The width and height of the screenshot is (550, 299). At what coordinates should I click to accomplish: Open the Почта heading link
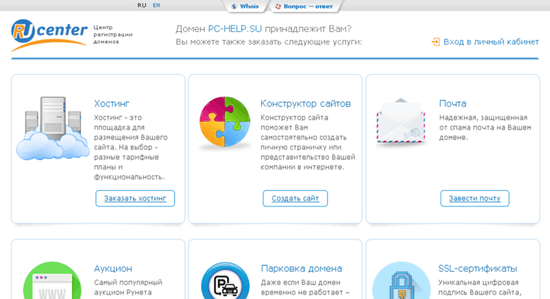click(452, 104)
